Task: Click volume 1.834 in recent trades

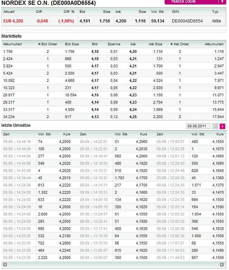Action: click(196, 214)
